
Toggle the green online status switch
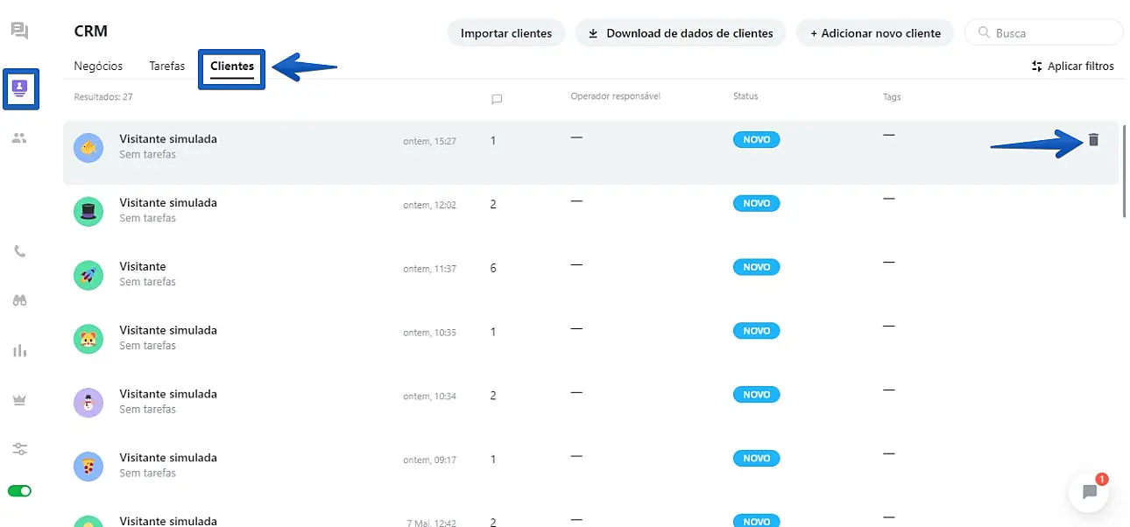click(x=19, y=491)
